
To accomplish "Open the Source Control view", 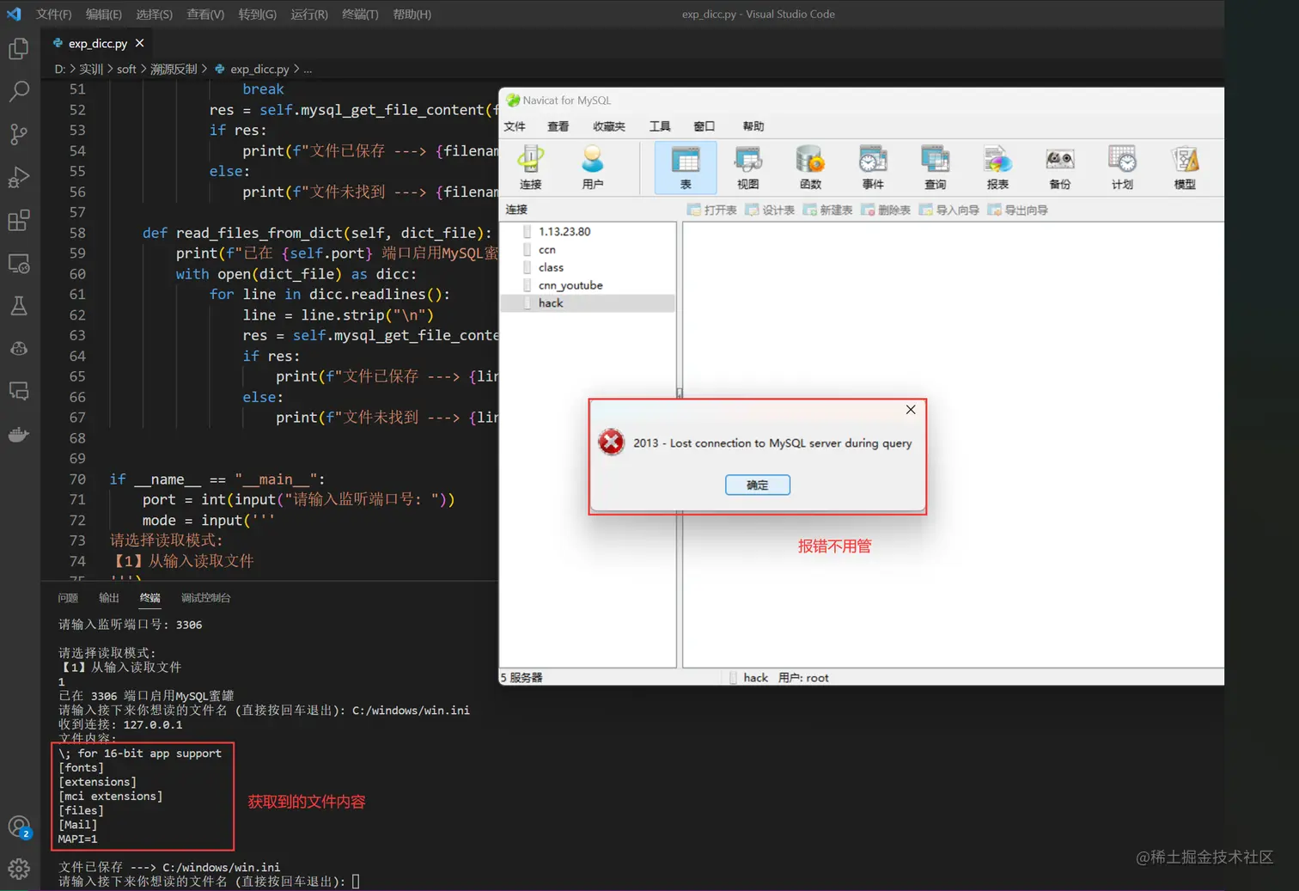I will pos(19,134).
